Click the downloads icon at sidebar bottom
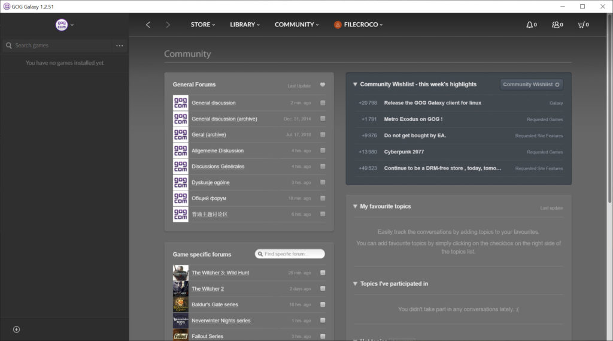 [x=16, y=329]
